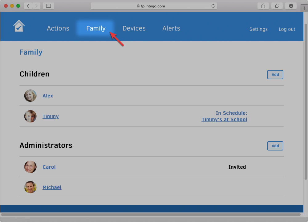Screen dimensions: 308x222
Task: Open Timmy's profile link
Action: (51, 117)
